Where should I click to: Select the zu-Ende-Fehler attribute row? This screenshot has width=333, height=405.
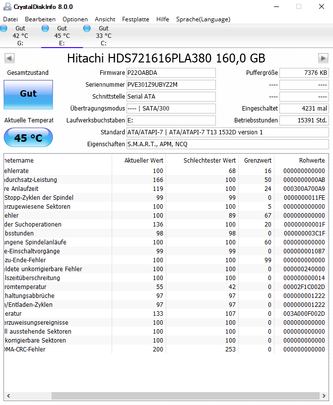coord(166,260)
